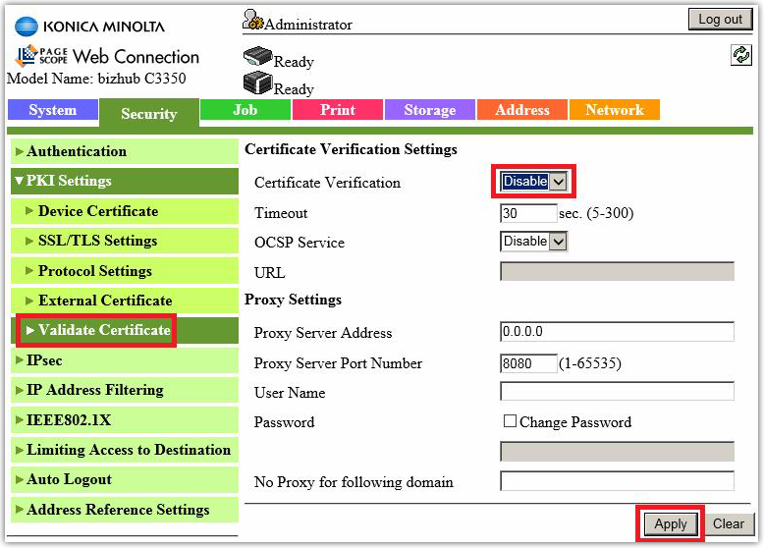Viewport: 764px width, 548px height.
Task: Click the Proxy Server Address field
Action: coord(617,332)
